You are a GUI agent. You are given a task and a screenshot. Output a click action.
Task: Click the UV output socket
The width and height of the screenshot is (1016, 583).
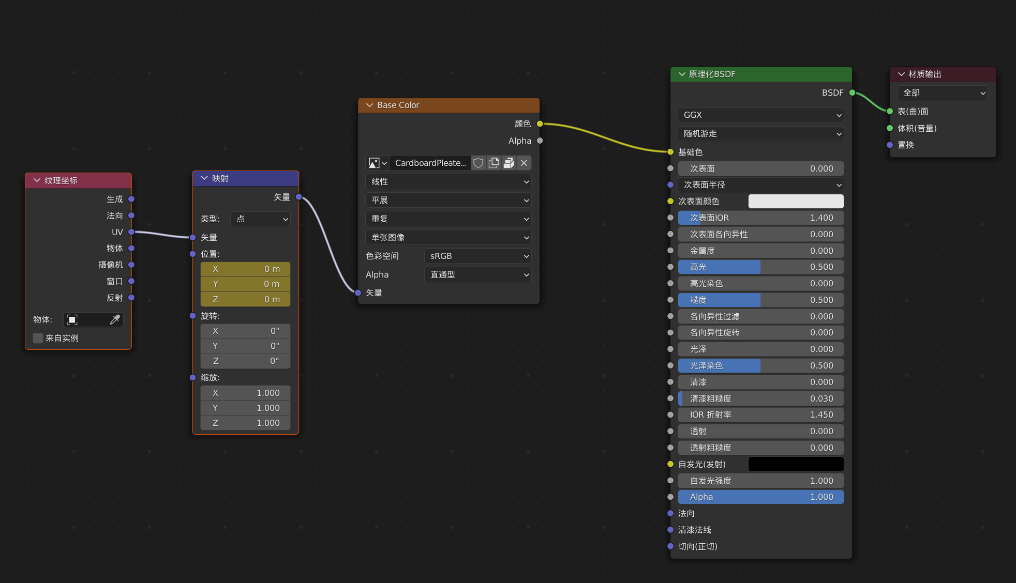click(131, 232)
